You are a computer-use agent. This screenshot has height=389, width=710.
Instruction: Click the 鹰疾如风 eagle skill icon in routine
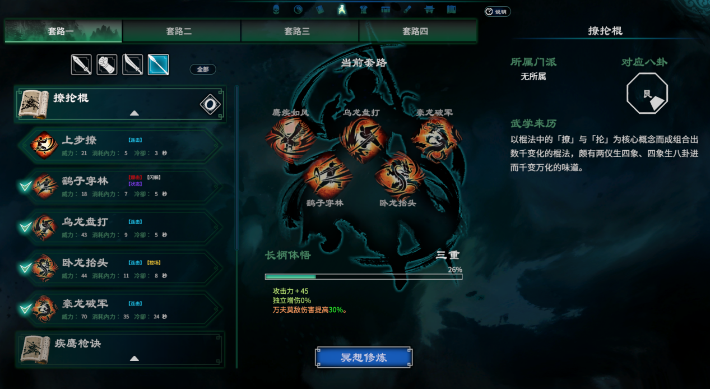click(x=289, y=139)
